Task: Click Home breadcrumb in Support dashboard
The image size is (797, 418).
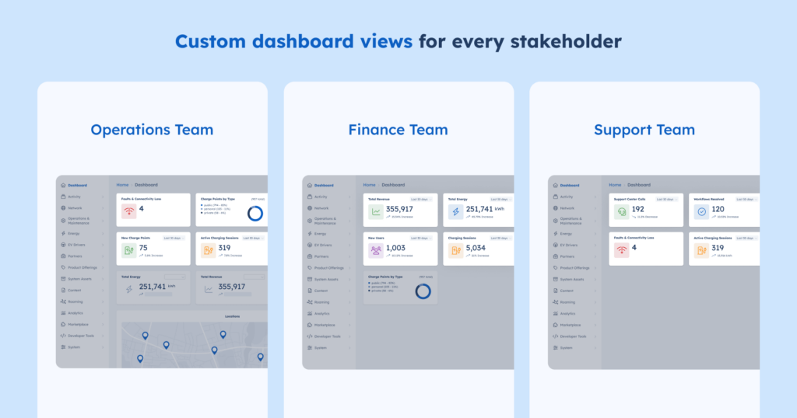Action: coord(615,185)
